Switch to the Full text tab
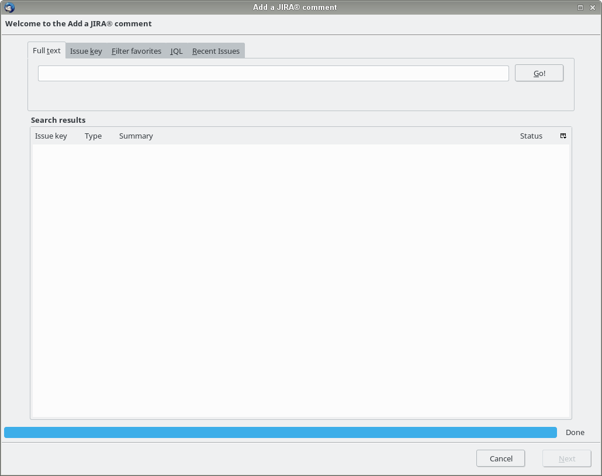Image resolution: width=602 pixels, height=476 pixels. [x=46, y=51]
